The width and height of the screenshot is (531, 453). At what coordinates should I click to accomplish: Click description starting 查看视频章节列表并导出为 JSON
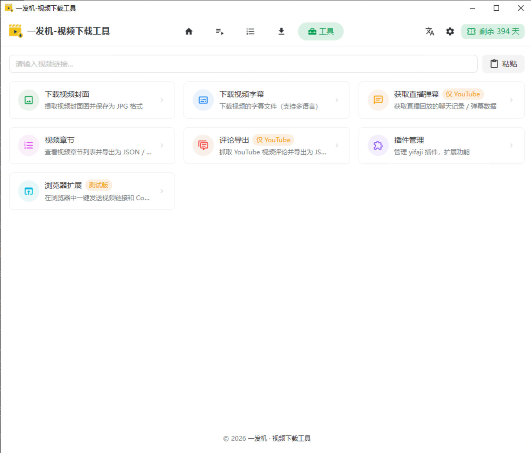(x=98, y=152)
